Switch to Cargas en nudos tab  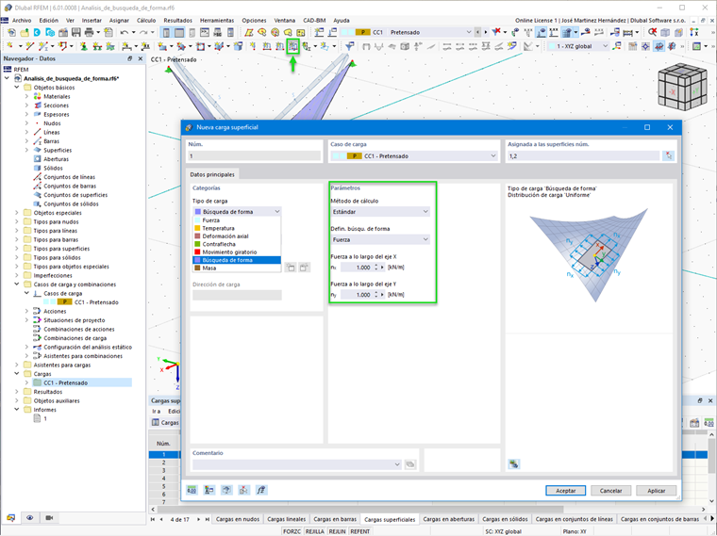238,519
